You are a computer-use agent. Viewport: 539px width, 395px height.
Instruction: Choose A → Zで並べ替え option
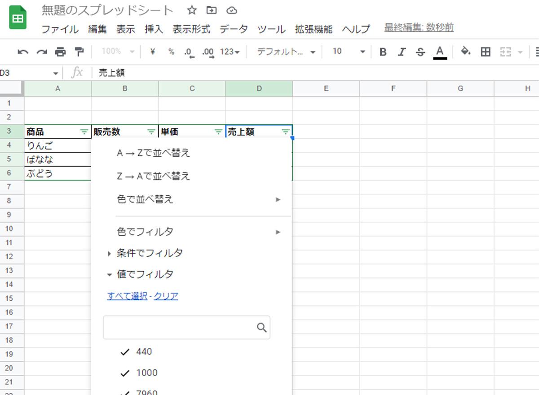point(154,153)
